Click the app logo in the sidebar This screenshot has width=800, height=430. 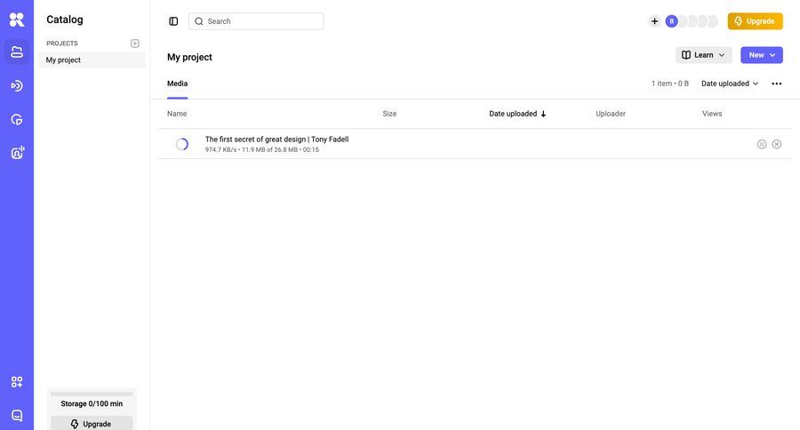17,20
